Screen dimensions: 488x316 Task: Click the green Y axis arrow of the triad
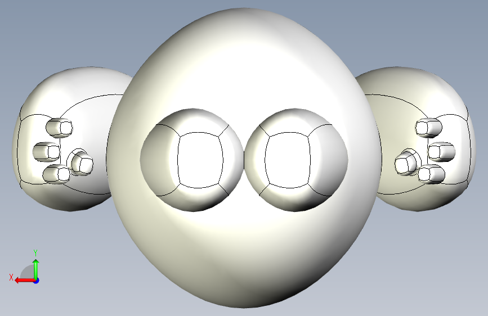click(36, 269)
